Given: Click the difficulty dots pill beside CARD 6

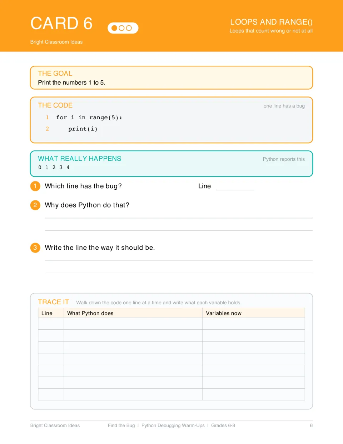Looking at the screenshot, I should point(123,28).
